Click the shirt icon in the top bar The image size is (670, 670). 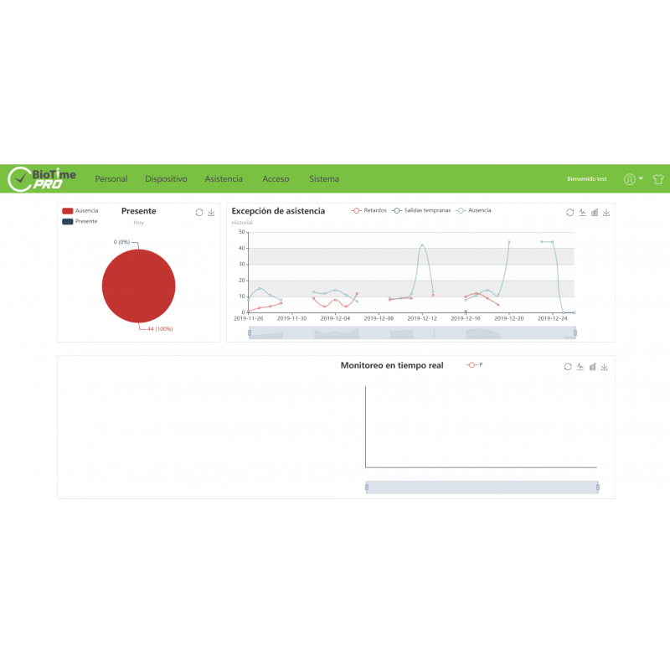click(x=657, y=180)
